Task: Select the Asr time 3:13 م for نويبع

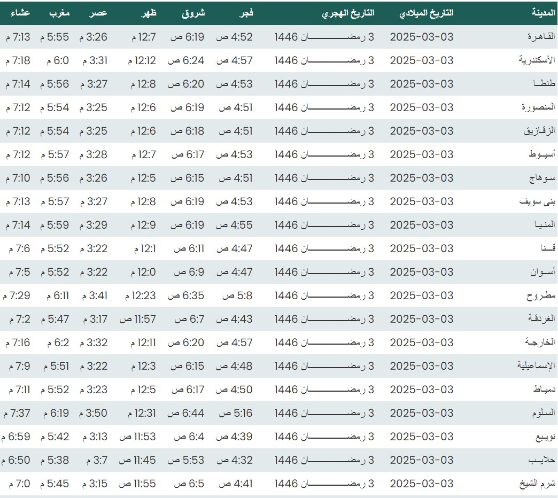Action: click(95, 437)
